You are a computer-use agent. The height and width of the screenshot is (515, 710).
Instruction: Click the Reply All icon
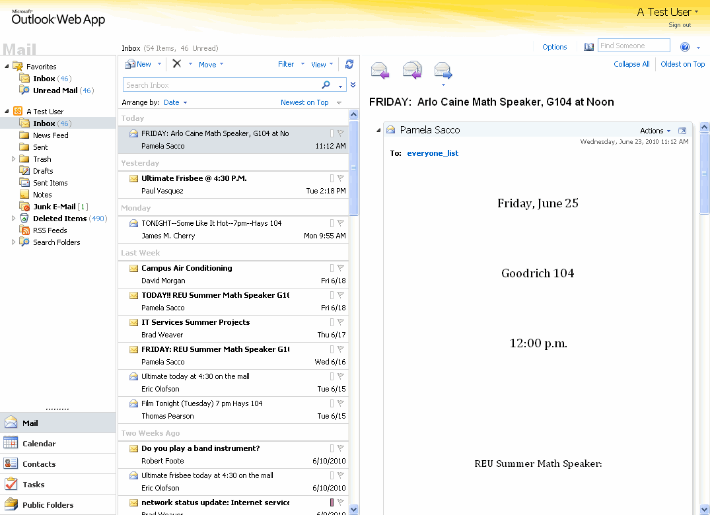pyautogui.click(x=412, y=71)
